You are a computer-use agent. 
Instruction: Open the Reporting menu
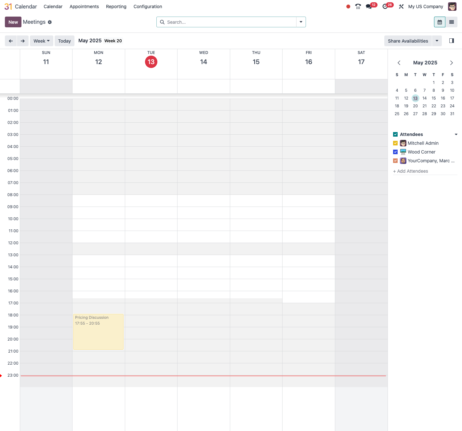coord(116,7)
